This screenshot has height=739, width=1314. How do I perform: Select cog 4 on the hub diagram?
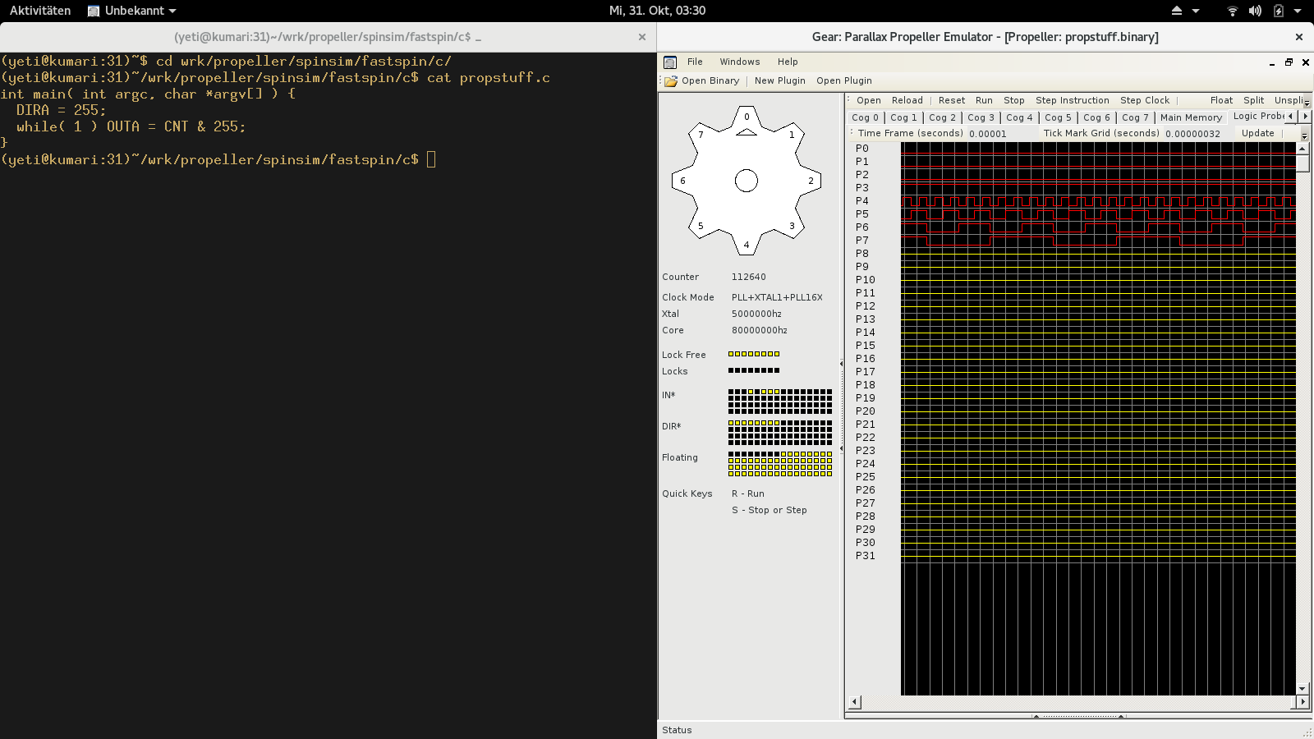(747, 245)
